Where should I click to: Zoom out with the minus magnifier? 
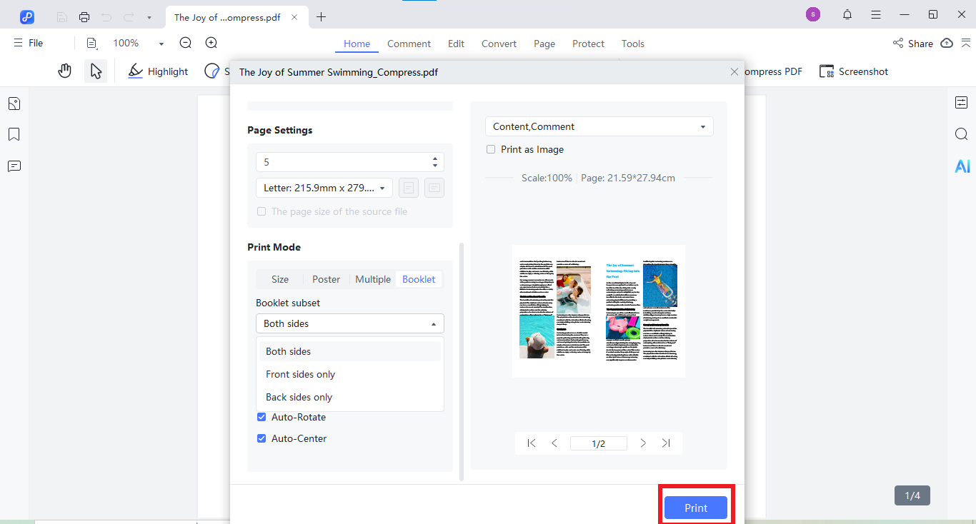click(186, 43)
